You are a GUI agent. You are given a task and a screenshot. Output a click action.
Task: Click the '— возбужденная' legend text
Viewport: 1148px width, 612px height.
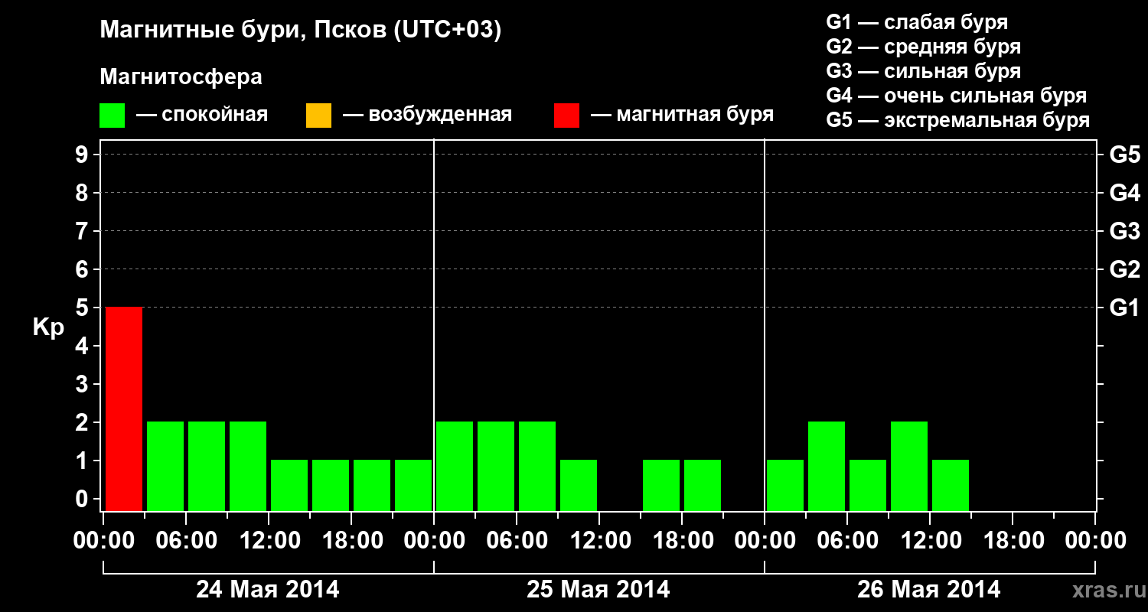click(x=428, y=116)
